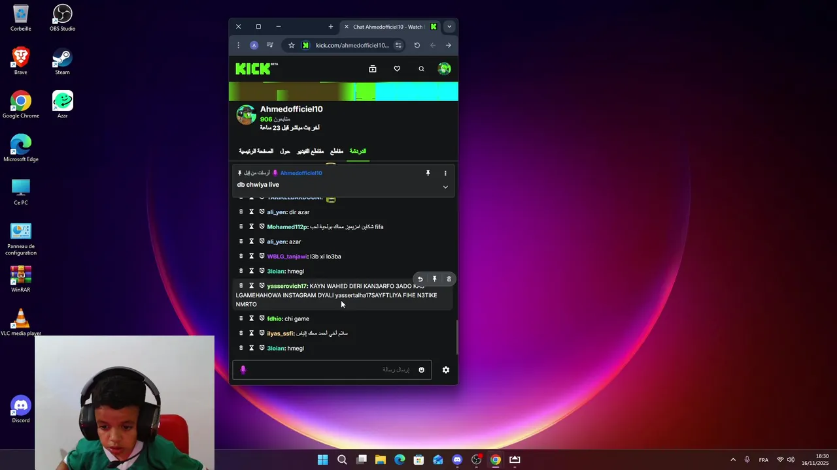Ban ali_yen via 'dir azar' shield
The image size is (837, 470).
pos(262,212)
